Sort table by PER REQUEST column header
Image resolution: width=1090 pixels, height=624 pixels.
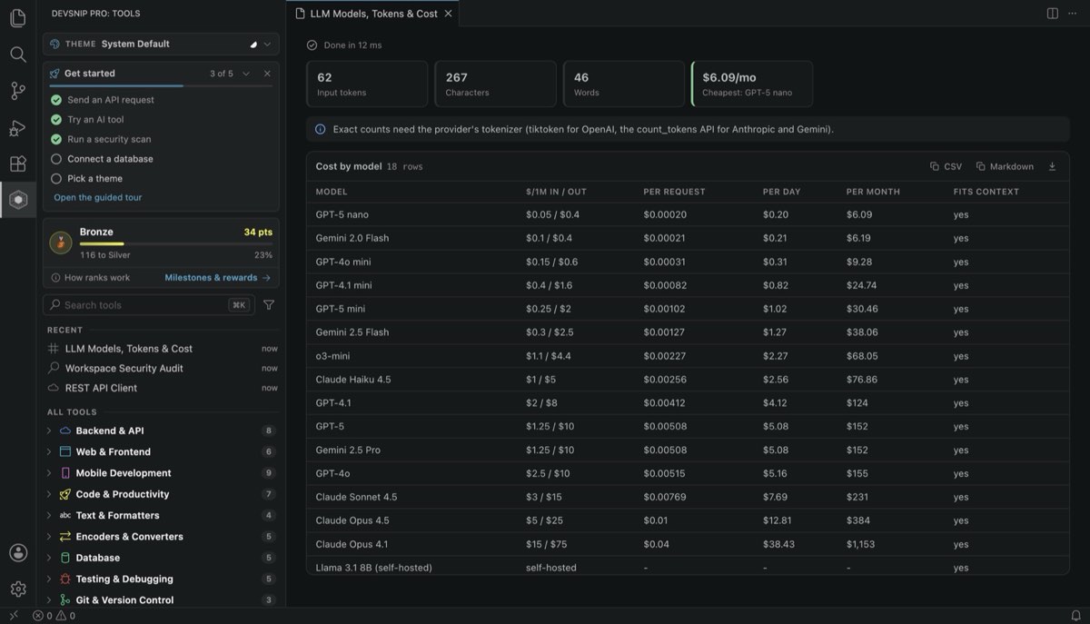point(674,192)
